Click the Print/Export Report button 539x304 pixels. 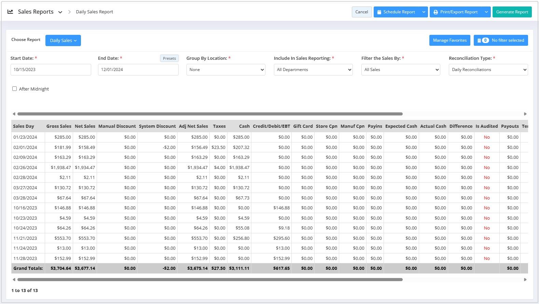456,12
